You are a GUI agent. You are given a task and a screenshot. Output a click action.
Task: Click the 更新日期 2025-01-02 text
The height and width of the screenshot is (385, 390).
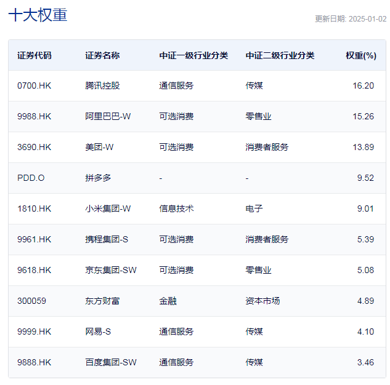350,18
